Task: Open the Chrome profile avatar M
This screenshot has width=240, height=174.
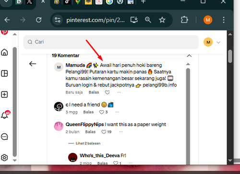Action: (x=208, y=20)
